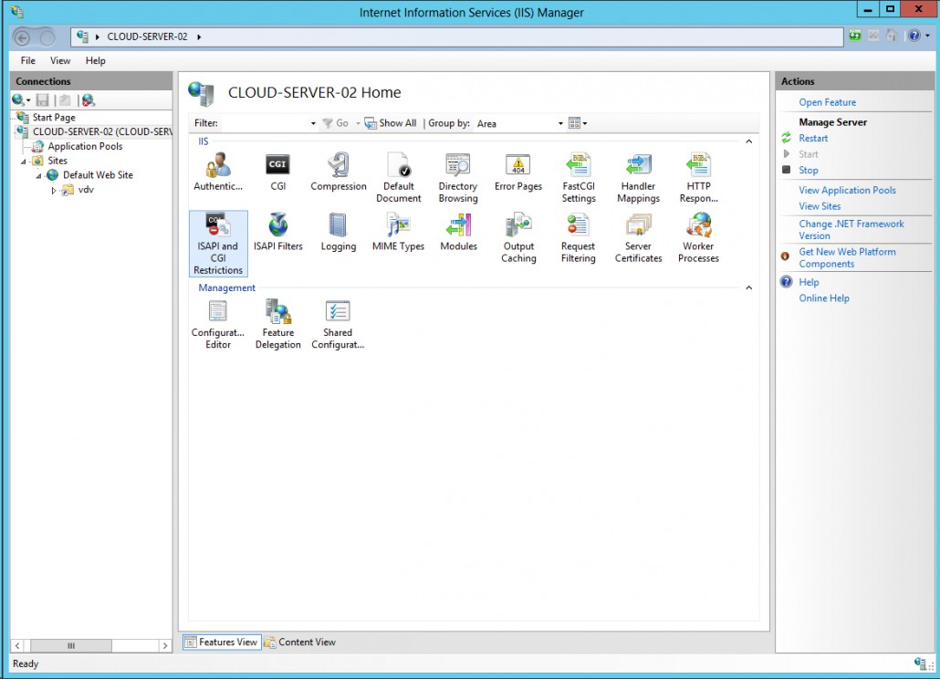Viewport: 940px width, 679px height.
Task: Click the help icon in top-right toolbar
Action: [914, 36]
